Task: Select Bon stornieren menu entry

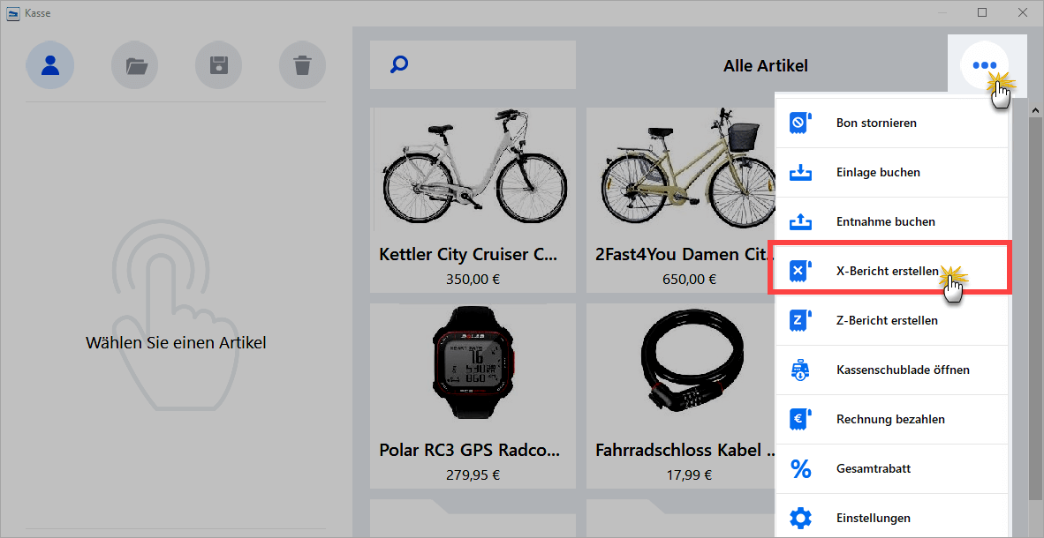Action: click(891, 123)
